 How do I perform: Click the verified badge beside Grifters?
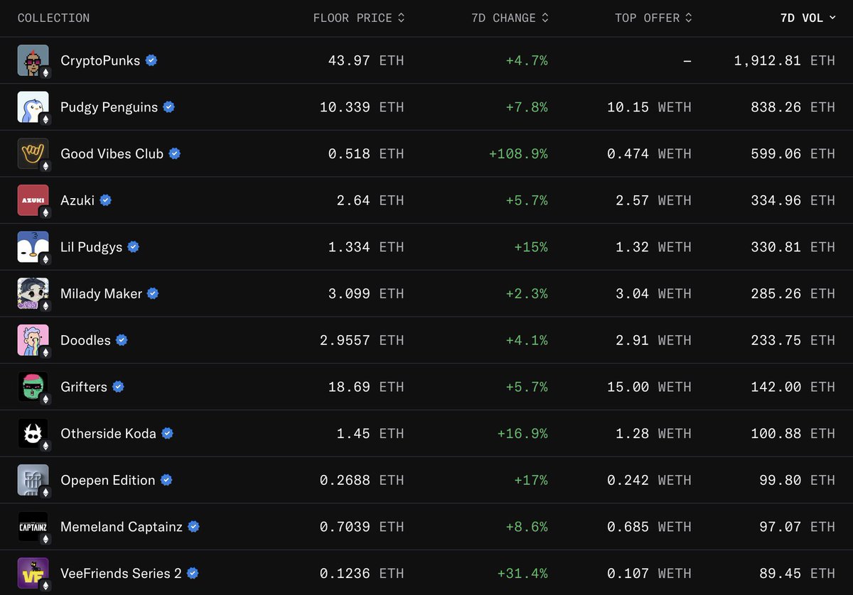point(119,387)
